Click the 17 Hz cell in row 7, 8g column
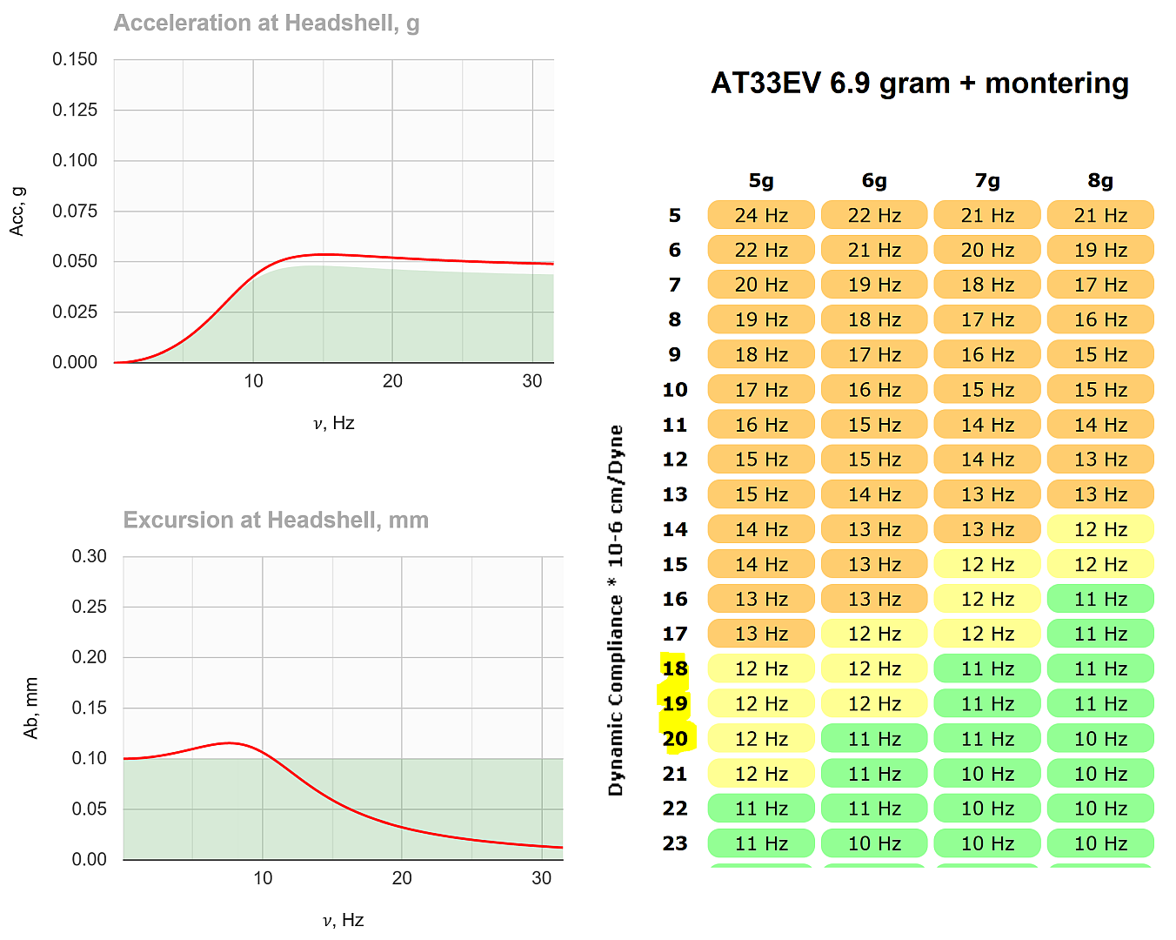 [1100, 285]
